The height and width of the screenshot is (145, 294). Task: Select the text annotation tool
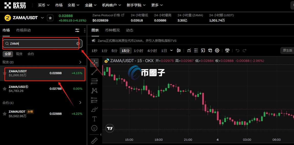(94, 119)
